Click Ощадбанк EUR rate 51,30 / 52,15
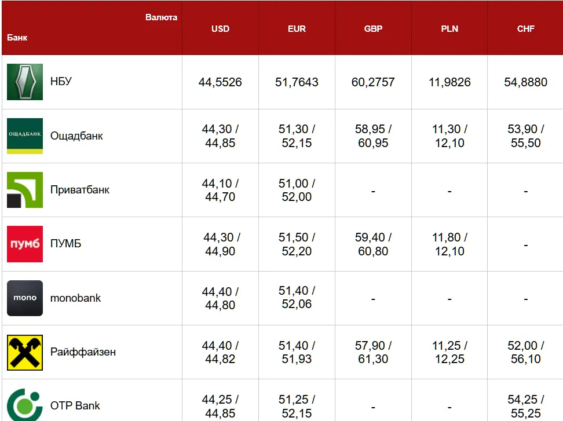563x421 pixels. click(297, 136)
